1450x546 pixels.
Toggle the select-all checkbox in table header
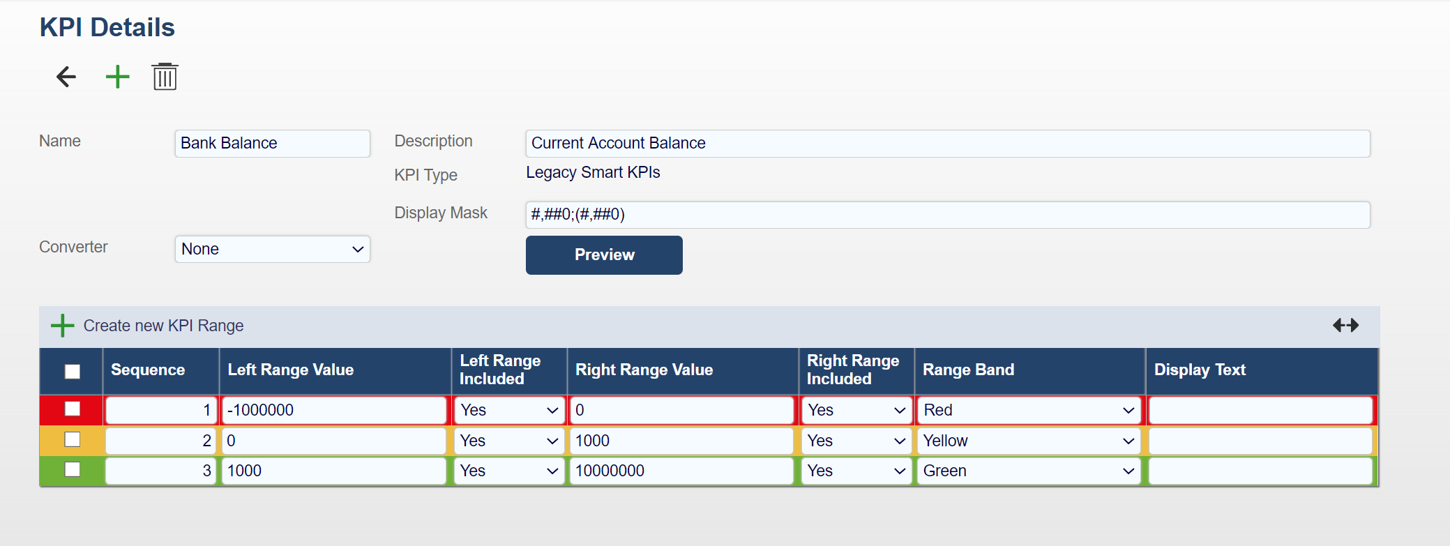(x=73, y=371)
